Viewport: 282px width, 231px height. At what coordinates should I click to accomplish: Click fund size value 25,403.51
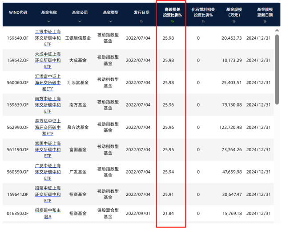click(x=232, y=83)
